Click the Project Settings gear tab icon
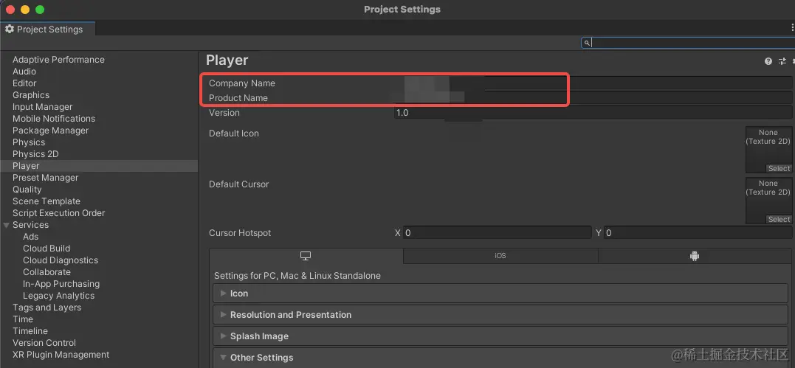 click(10, 29)
